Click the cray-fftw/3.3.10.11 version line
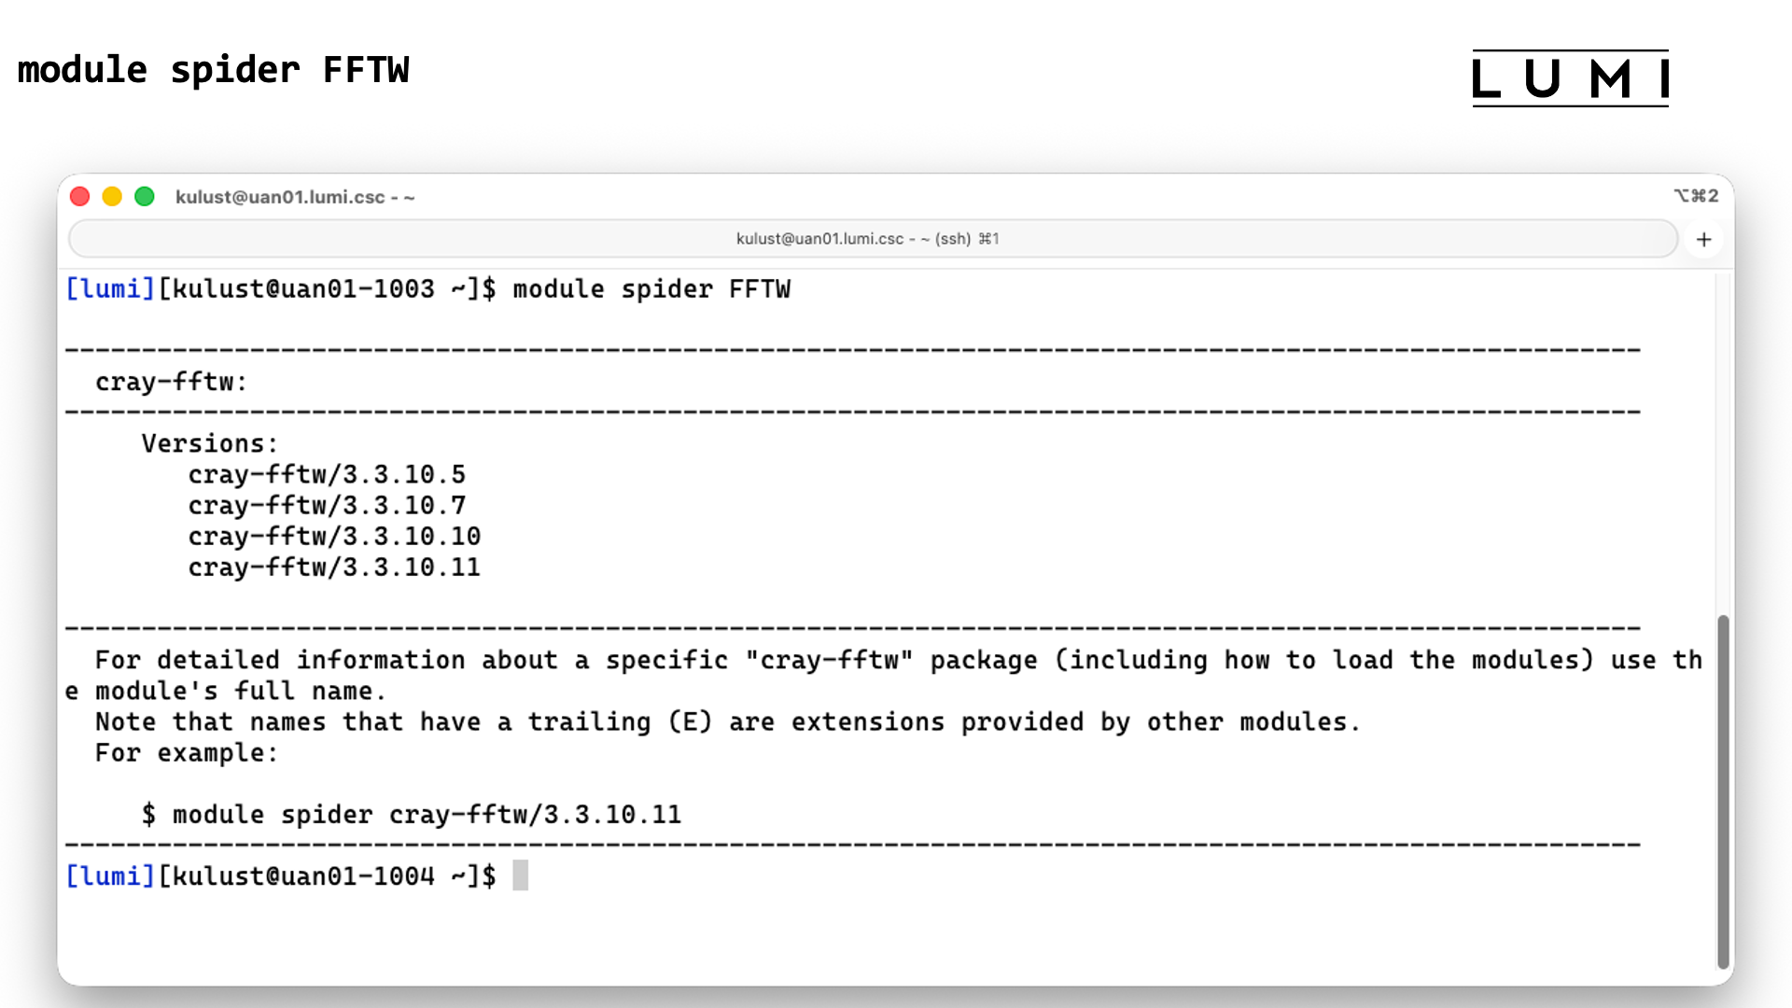 (x=334, y=567)
